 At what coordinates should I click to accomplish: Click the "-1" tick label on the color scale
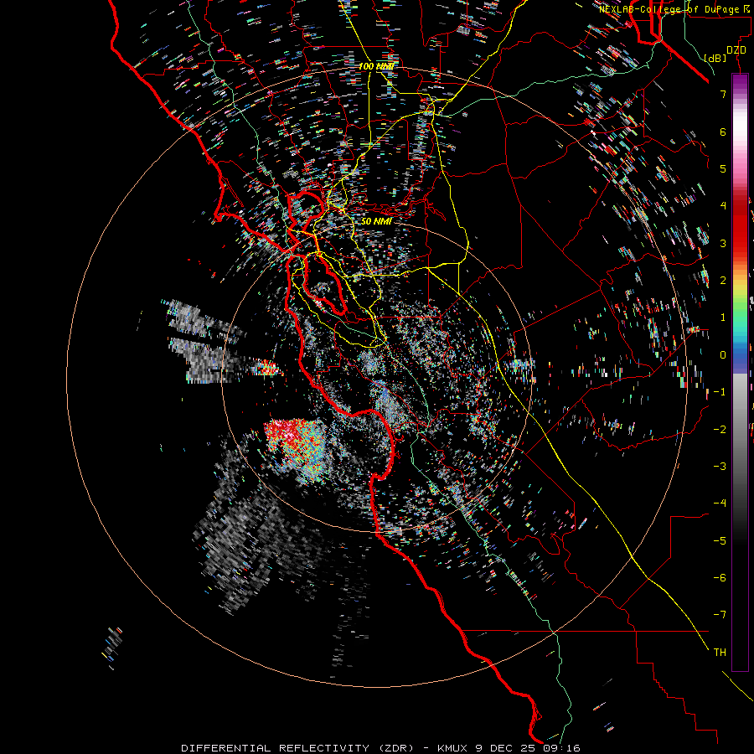720,392
